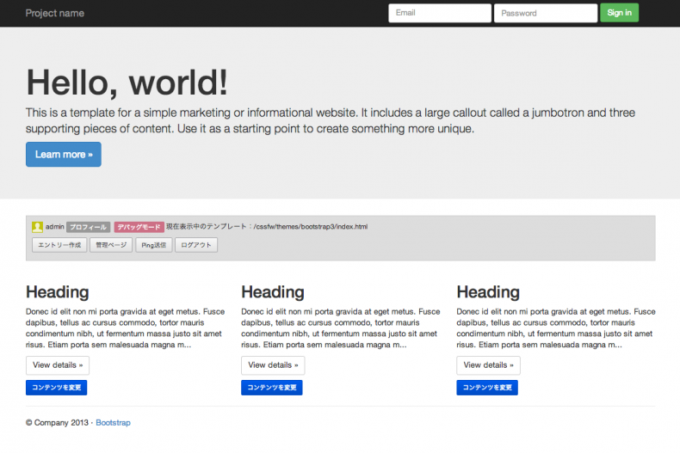Screen dimensions: 680x453
Task: Toggle the デバッグモード debug mode badge
Action: [139, 227]
